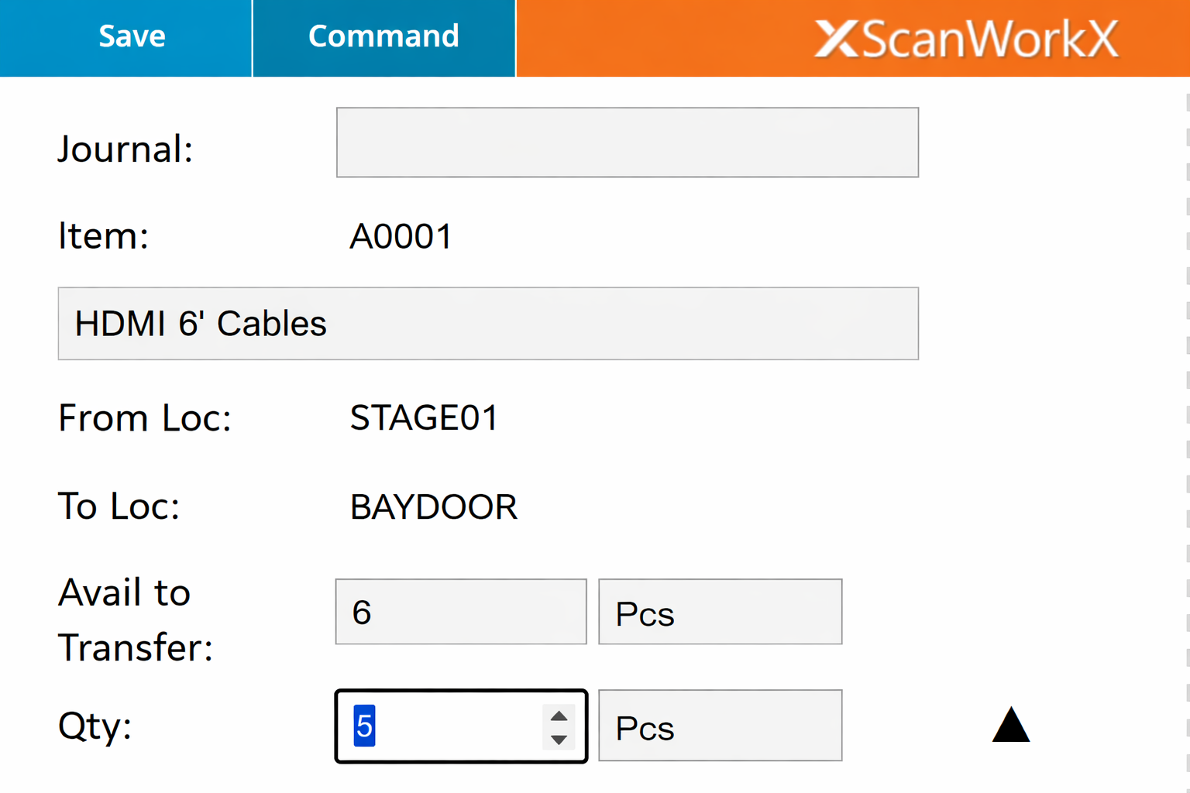Click the black triangle indicator near Qty

(1011, 726)
